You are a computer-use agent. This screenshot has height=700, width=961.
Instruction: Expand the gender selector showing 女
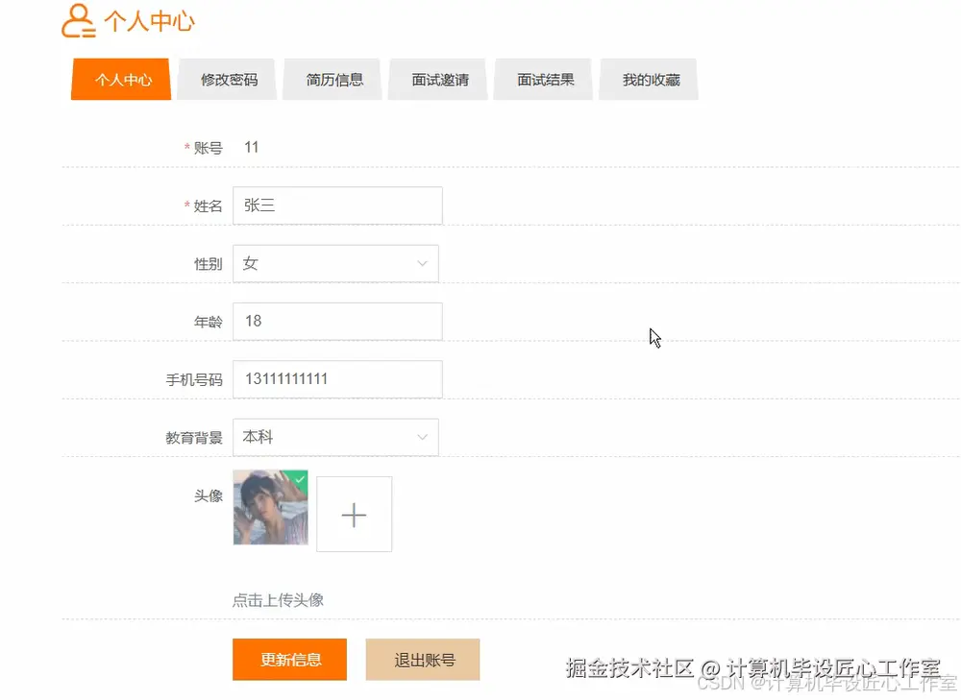coord(336,263)
